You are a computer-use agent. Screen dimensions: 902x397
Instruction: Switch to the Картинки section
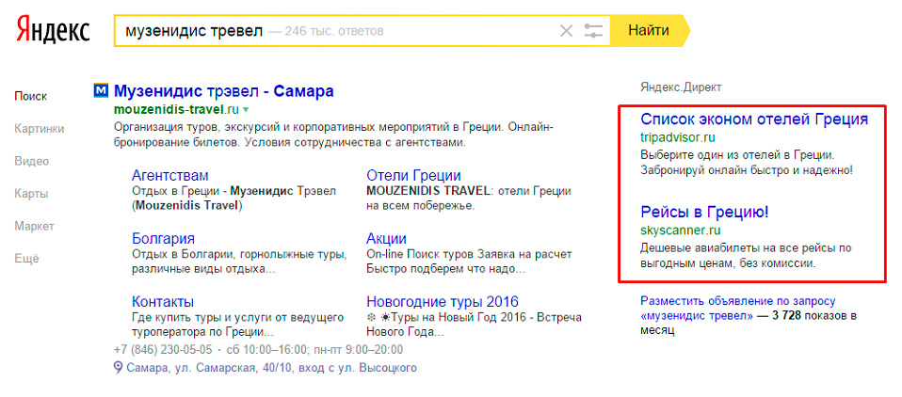coord(40,129)
